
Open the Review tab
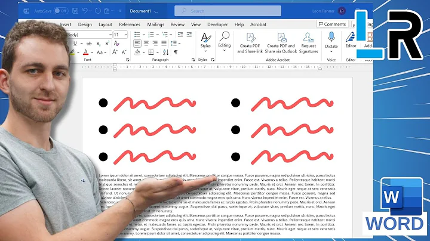pos(177,24)
